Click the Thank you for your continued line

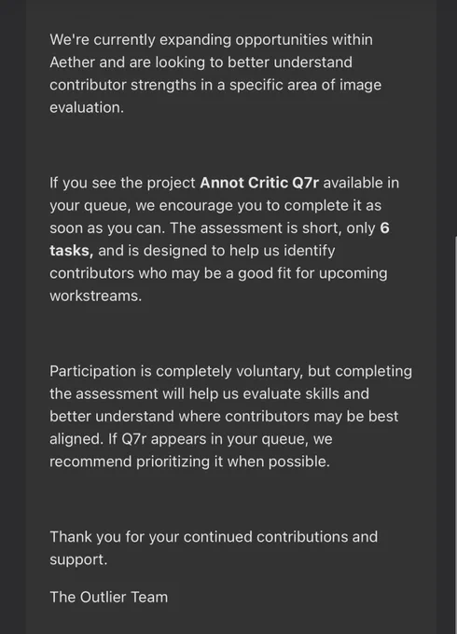pyautogui.click(x=214, y=537)
